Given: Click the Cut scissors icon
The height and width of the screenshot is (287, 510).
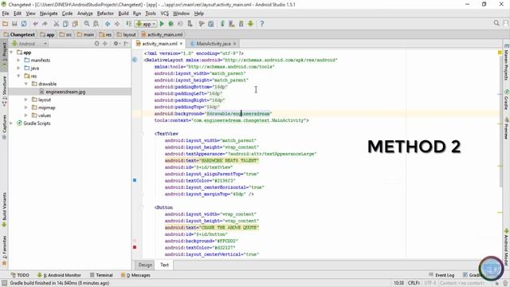Looking at the screenshot, I should click(x=57, y=24).
